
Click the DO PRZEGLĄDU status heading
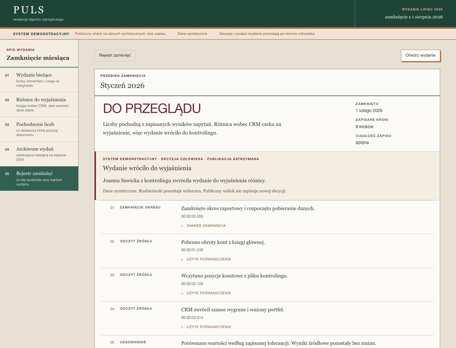pos(152,109)
